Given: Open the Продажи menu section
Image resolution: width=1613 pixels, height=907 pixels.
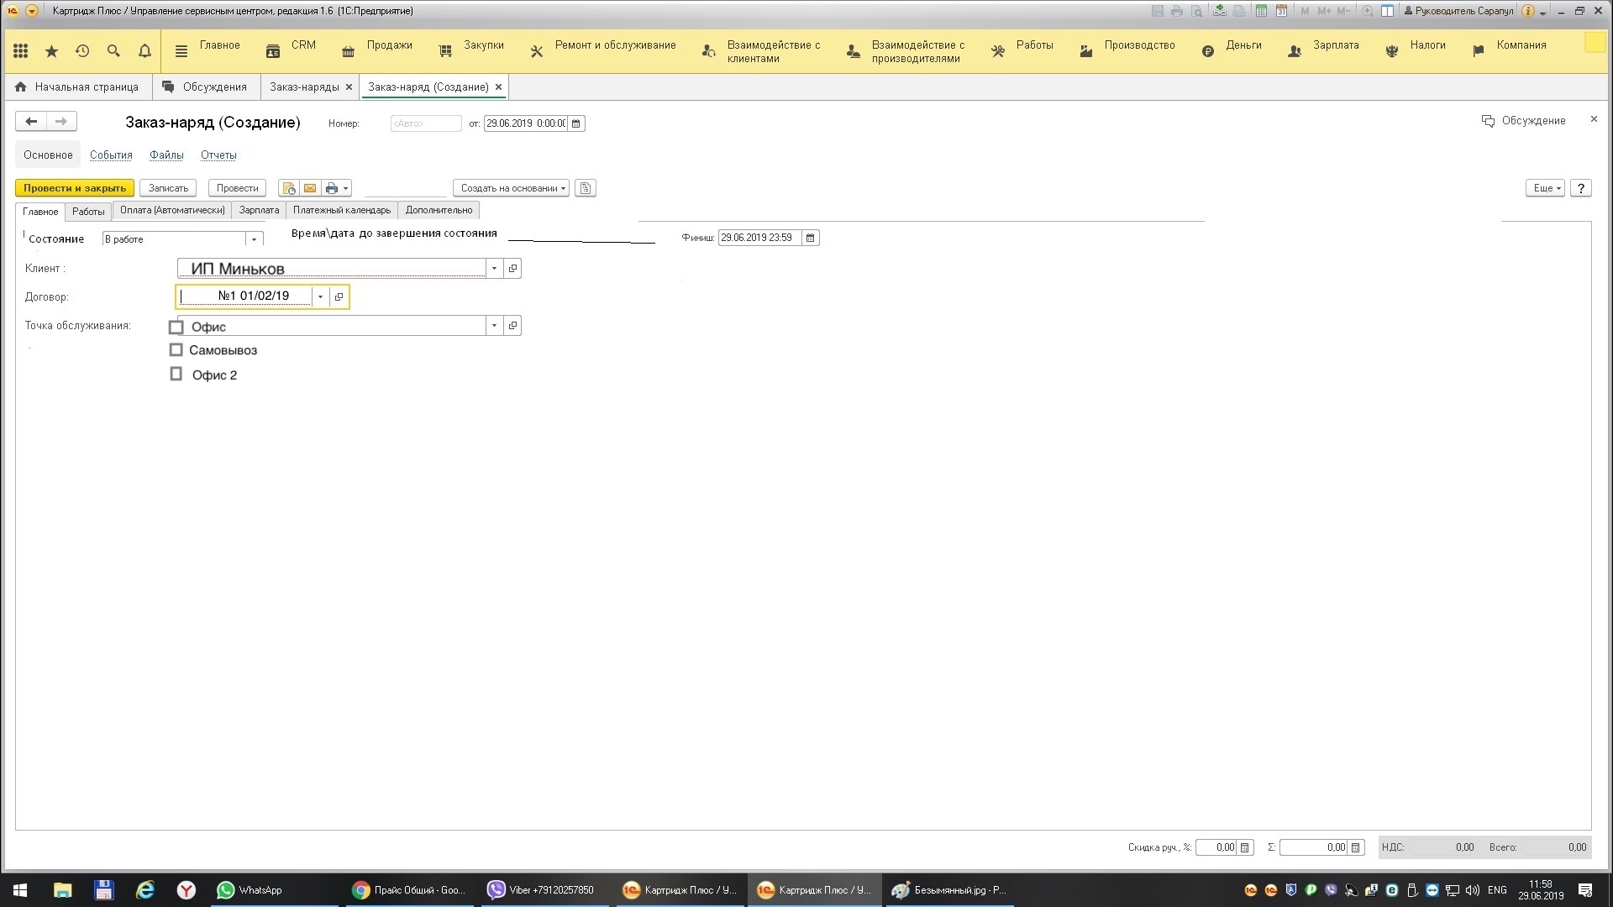Looking at the screenshot, I should point(389,45).
